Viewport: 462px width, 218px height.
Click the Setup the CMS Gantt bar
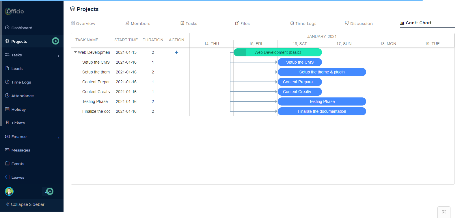click(x=300, y=62)
